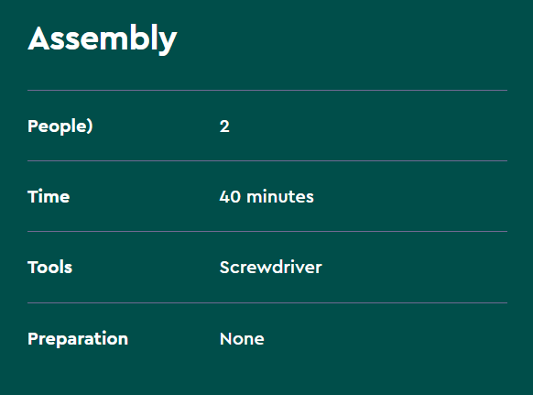Click the divider line under Assembly heading

267,90
